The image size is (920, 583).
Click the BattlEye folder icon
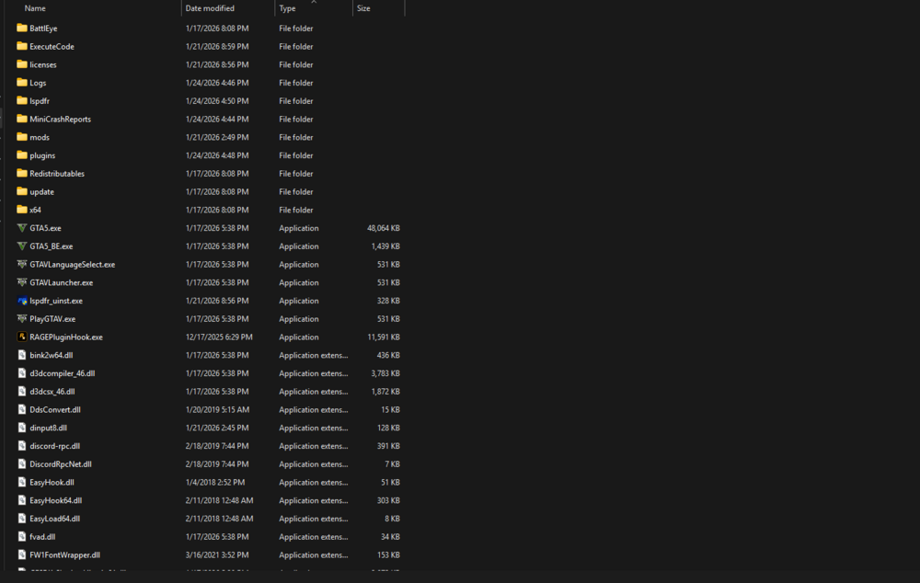pyautogui.click(x=21, y=29)
